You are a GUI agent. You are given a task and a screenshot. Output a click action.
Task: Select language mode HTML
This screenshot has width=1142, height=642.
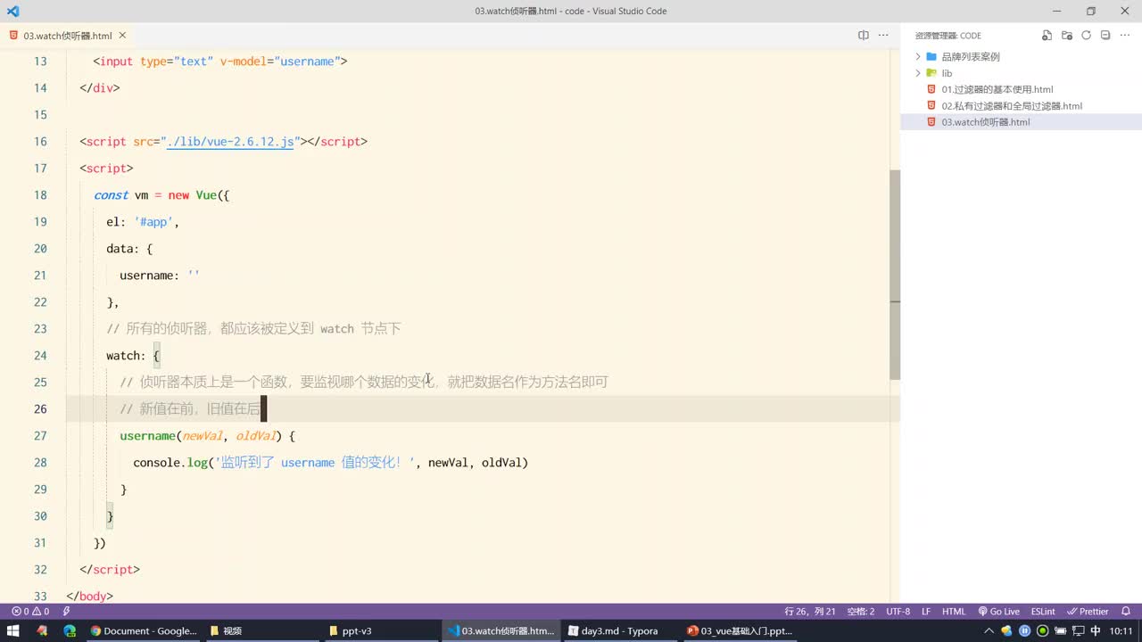coord(954,612)
